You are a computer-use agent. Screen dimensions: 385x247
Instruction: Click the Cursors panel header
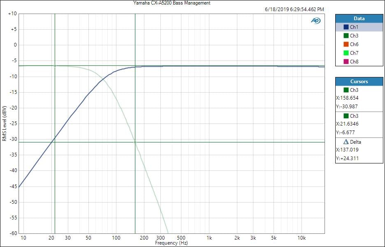359,82
